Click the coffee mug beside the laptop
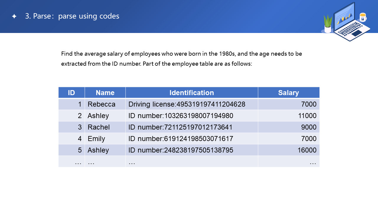The width and height of the screenshot is (378, 212). [363, 17]
